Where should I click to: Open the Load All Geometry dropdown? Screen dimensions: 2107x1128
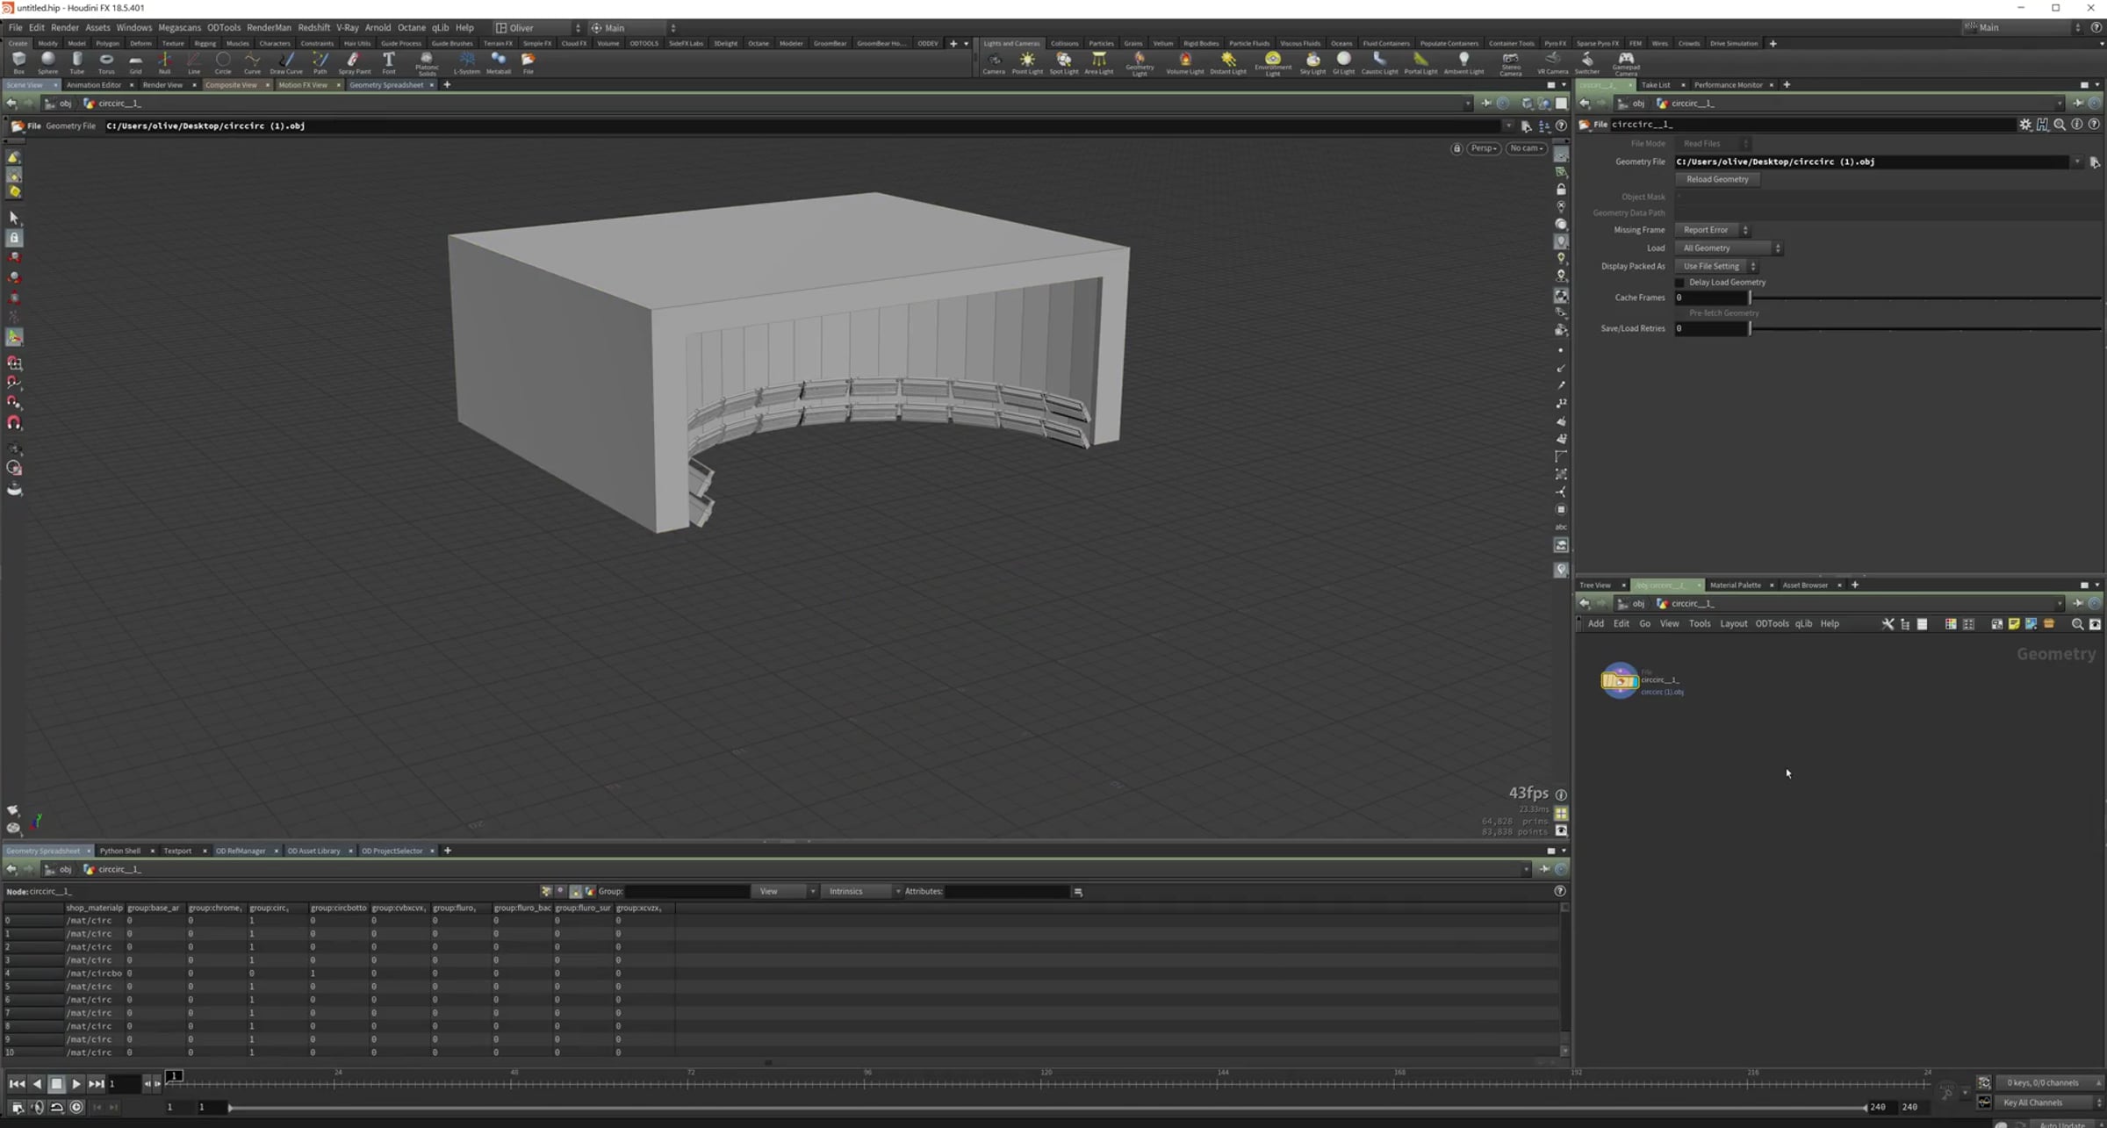1729,248
